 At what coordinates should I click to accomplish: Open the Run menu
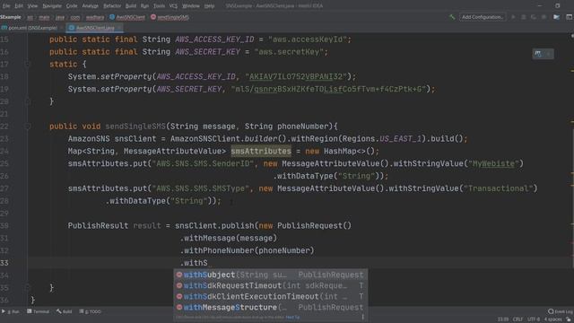pos(144,6)
